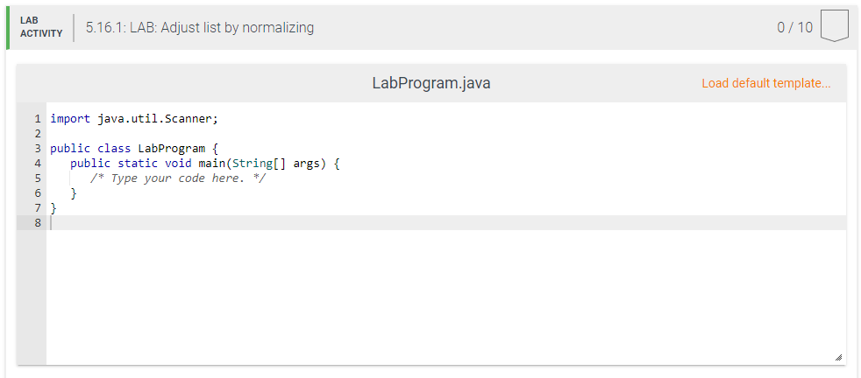This screenshot has width=861, height=378.
Task: Click on the public class LabProgram line
Action: point(134,149)
